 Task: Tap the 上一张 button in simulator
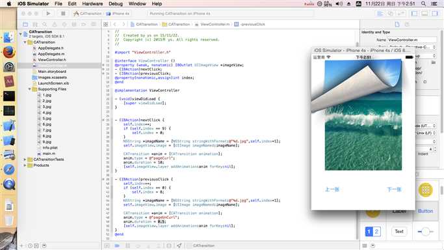click(x=332, y=189)
